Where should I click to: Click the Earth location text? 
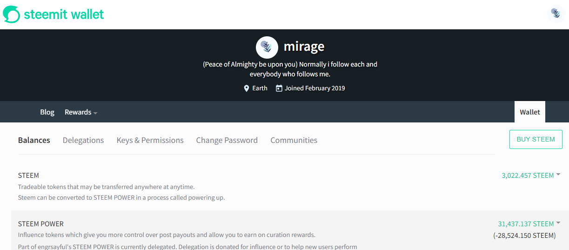click(x=260, y=88)
